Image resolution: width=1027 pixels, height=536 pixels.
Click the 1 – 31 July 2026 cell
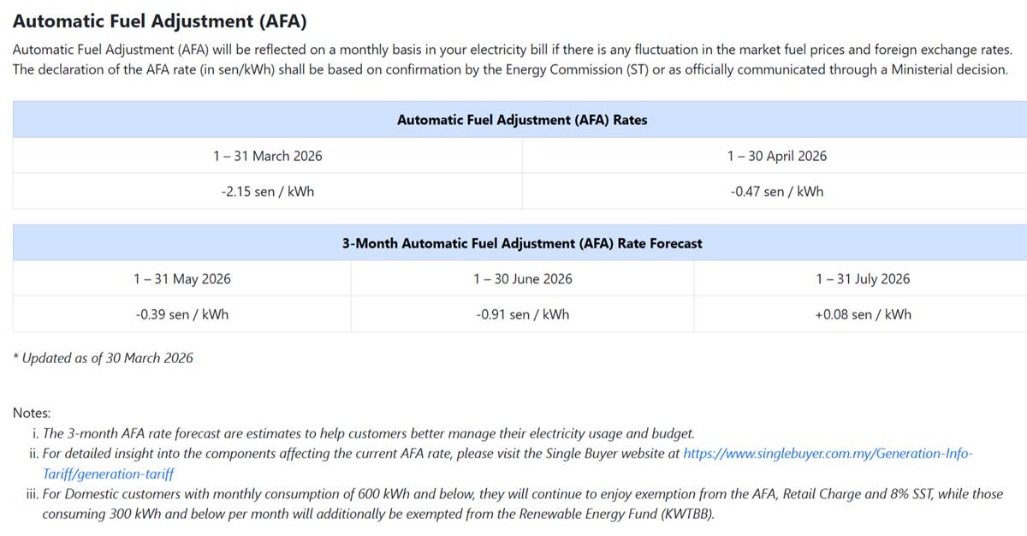[x=863, y=279]
